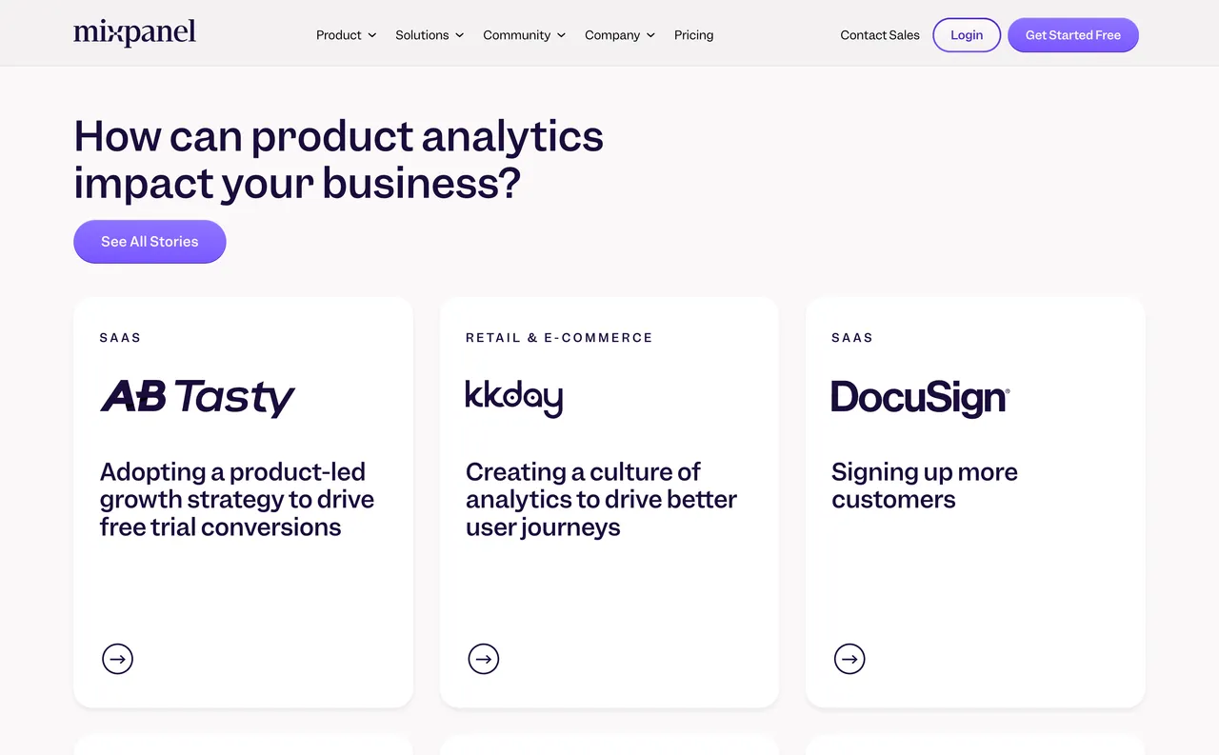Viewport: 1219px width, 755px height.
Task: Click the AB Tasty company logo
Action: click(x=197, y=397)
